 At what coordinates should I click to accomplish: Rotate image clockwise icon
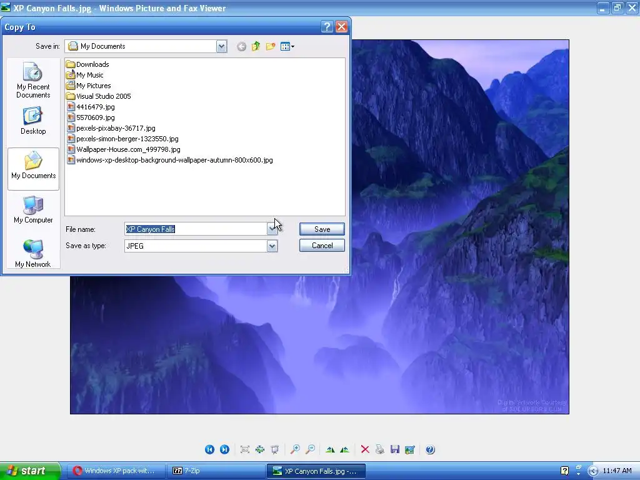330,449
